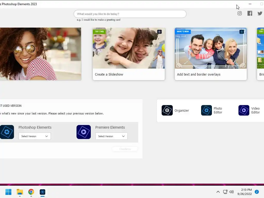Launch Photo Editor via its icon
The height and width of the screenshot is (198, 264).
207,110
